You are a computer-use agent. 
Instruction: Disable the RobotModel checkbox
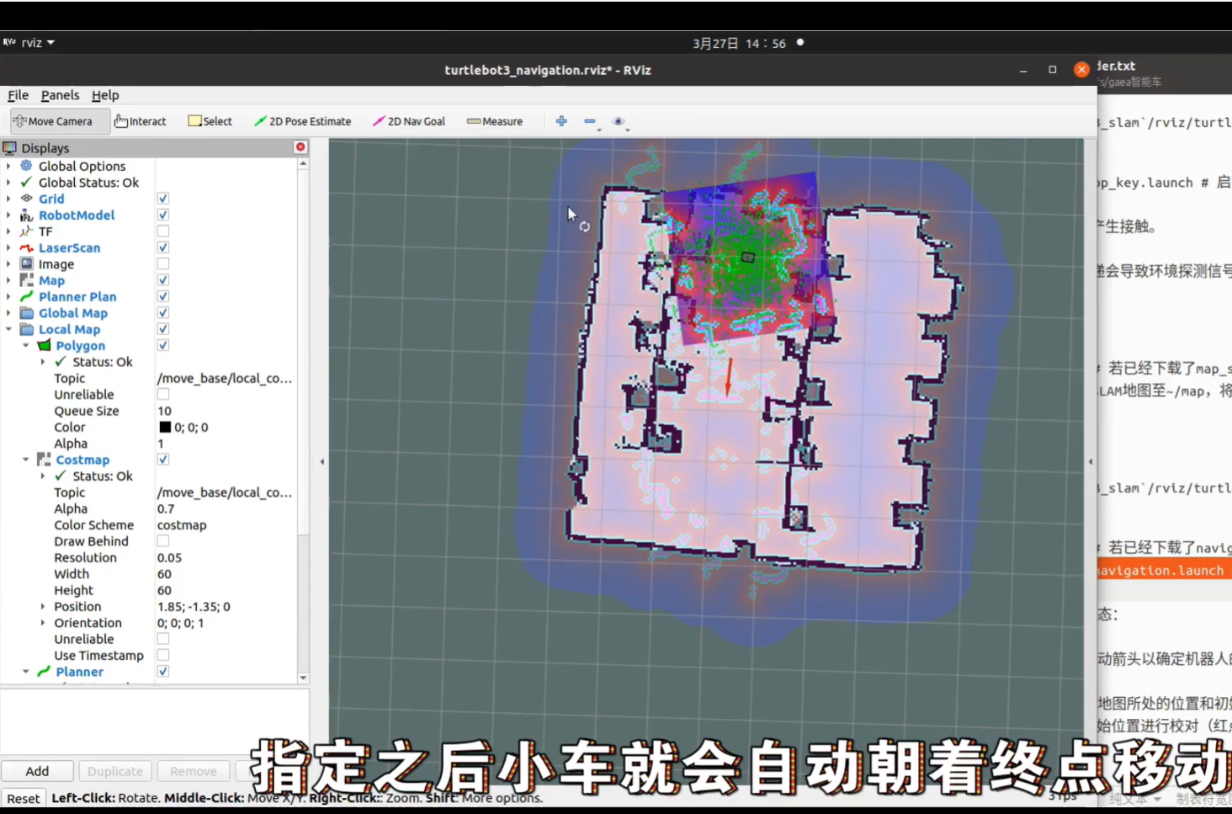(163, 215)
